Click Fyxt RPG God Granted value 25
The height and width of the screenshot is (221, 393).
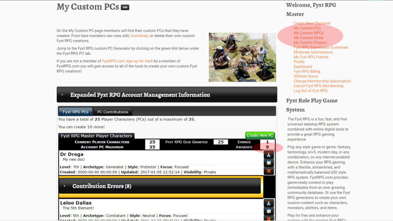(x=221, y=142)
